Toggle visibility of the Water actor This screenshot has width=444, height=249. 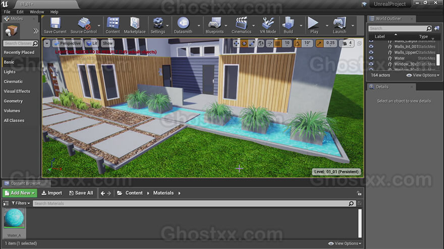(371, 58)
